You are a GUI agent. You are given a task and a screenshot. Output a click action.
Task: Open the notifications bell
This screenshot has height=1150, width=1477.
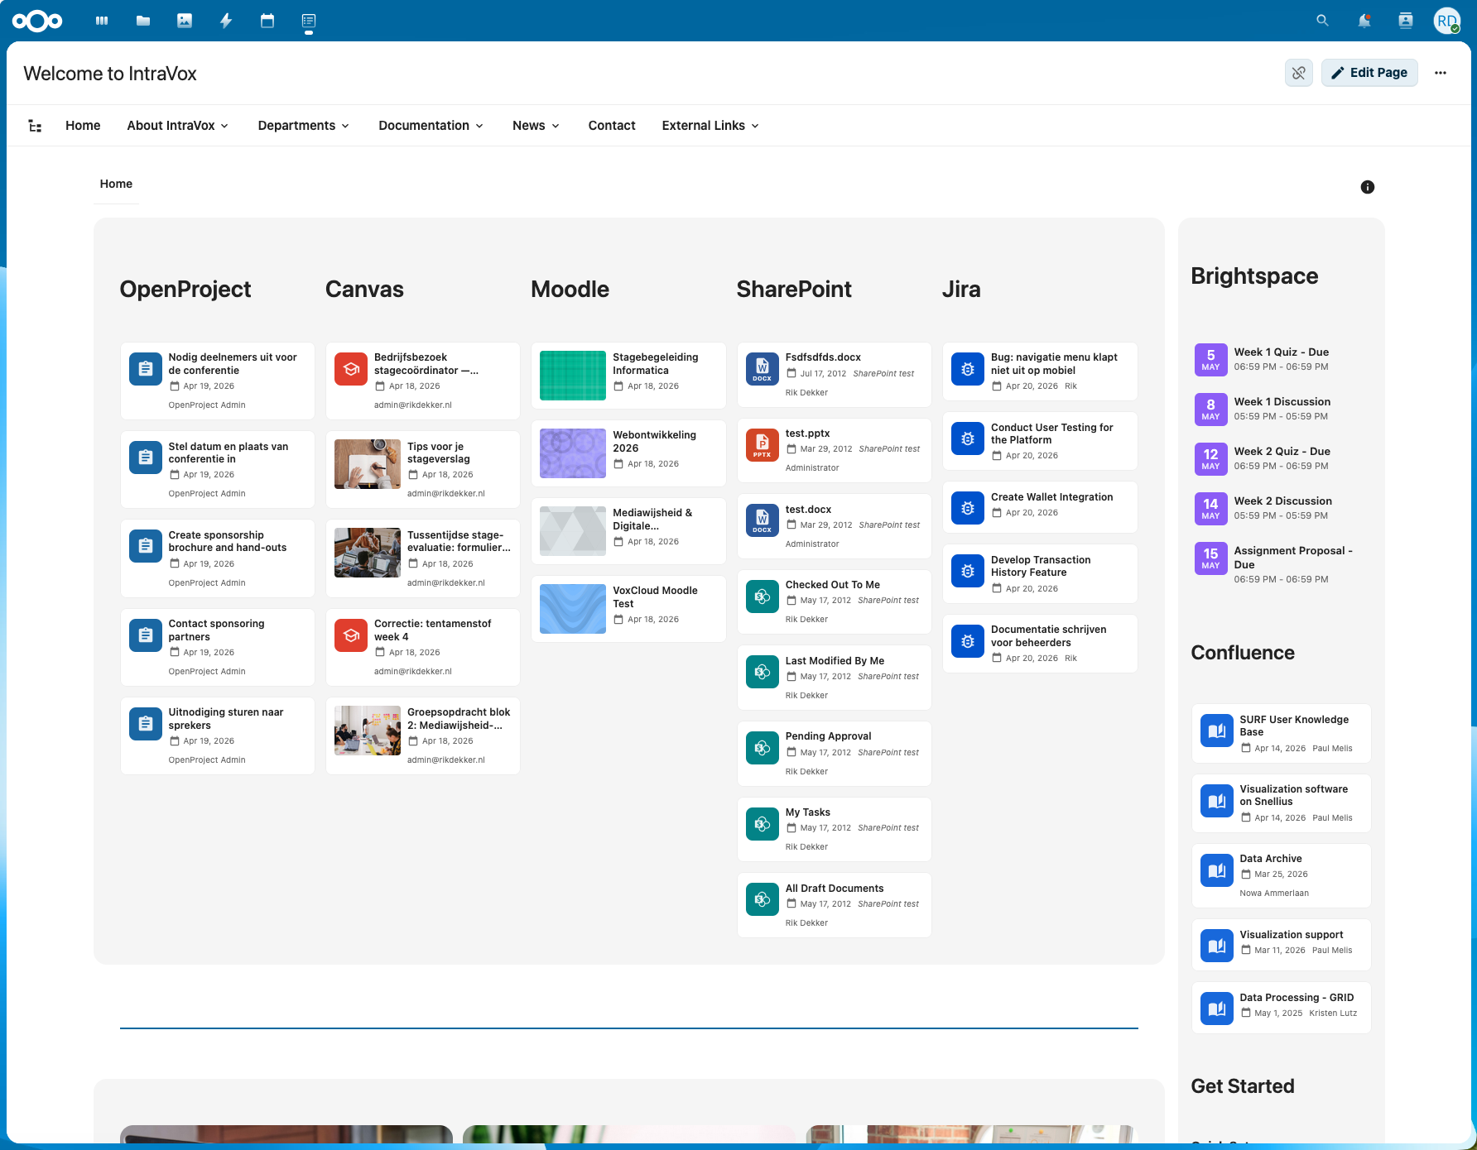click(x=1364, y=21)
